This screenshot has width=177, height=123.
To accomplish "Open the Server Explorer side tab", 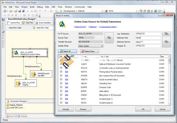I will point(3,39).
